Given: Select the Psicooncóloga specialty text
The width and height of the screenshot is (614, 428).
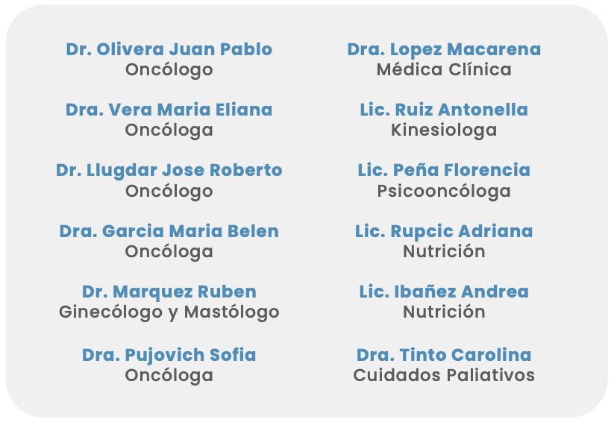Looking at the screenshot, I should pos(444,192).
